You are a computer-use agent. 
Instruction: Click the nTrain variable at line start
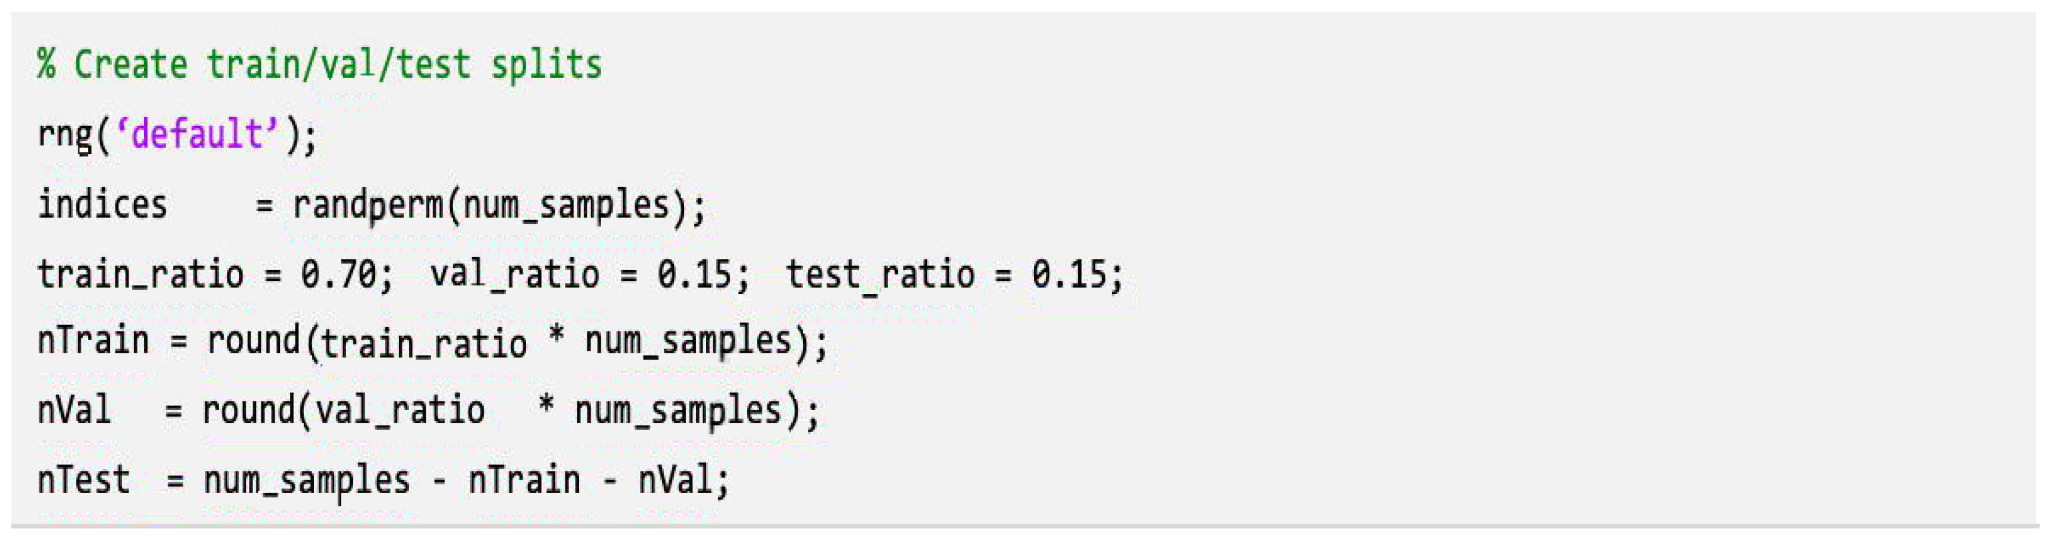93,341
